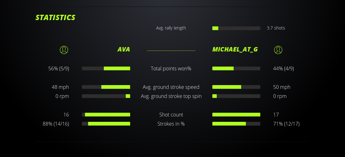Viewport: 345px width, 157px height.
Task: Click AVA's player profile icon
Action: click(x=64, y=50)
